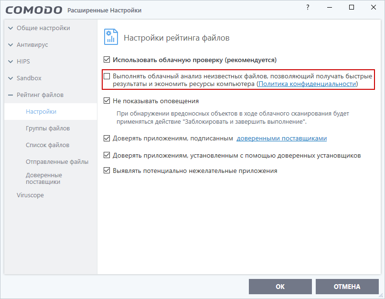
Task: Click the file rating settings page icon
Action: point(111,37)
